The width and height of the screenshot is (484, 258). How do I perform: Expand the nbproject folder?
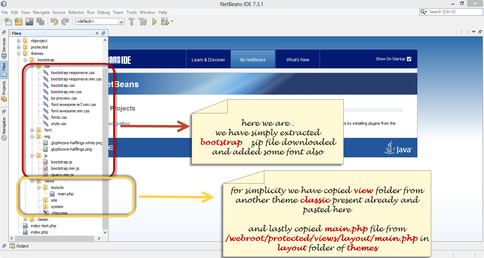tap(19, 41)
